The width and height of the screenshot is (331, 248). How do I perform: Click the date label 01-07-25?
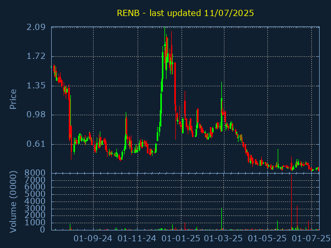coord(311,239)
